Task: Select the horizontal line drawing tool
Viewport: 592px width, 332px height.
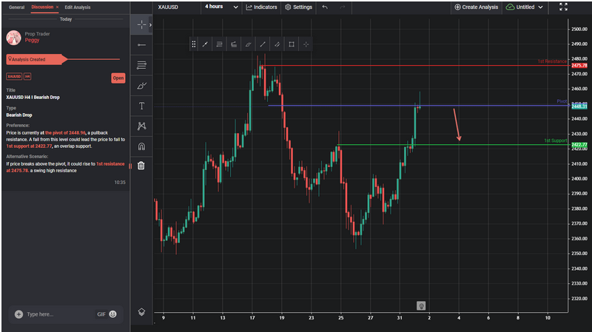Action: (141, 45)
